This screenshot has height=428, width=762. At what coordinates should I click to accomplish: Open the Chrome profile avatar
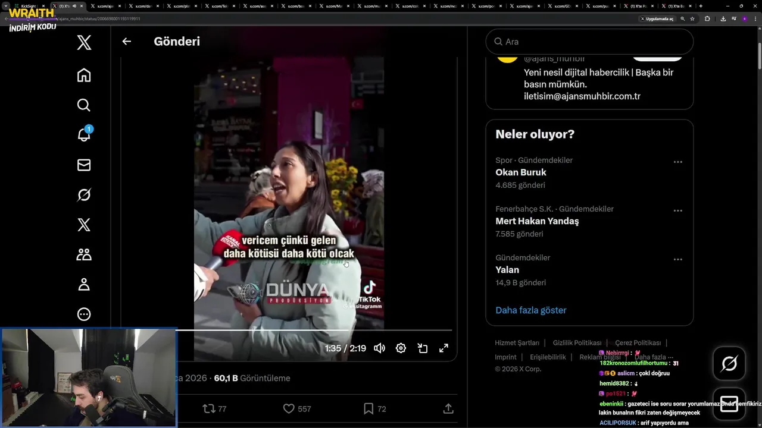(744, 18)
